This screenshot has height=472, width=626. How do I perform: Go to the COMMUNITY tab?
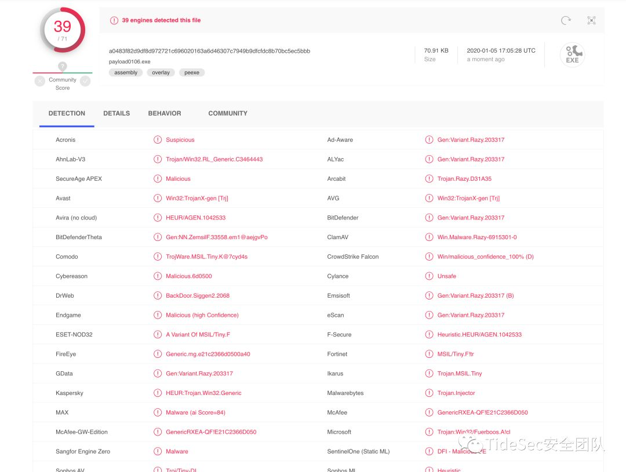228,114
